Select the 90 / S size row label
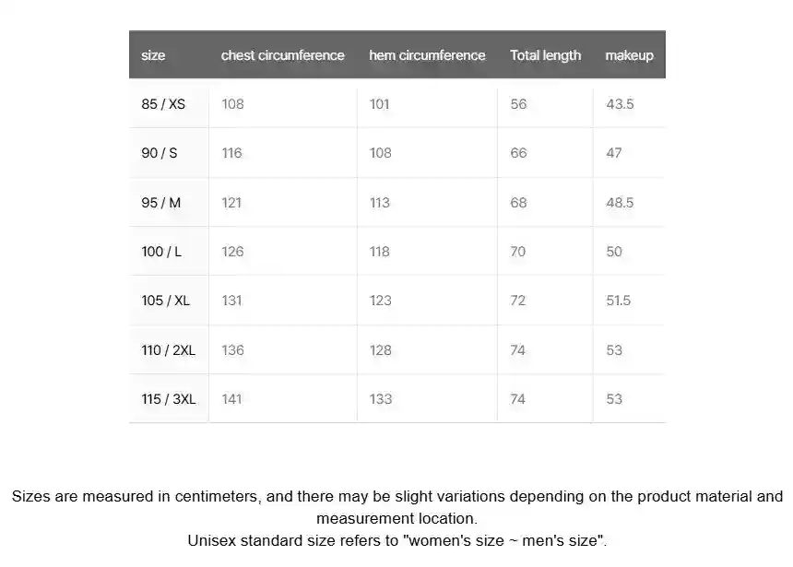This screenshot has width=793, height=567. [160, 153]
